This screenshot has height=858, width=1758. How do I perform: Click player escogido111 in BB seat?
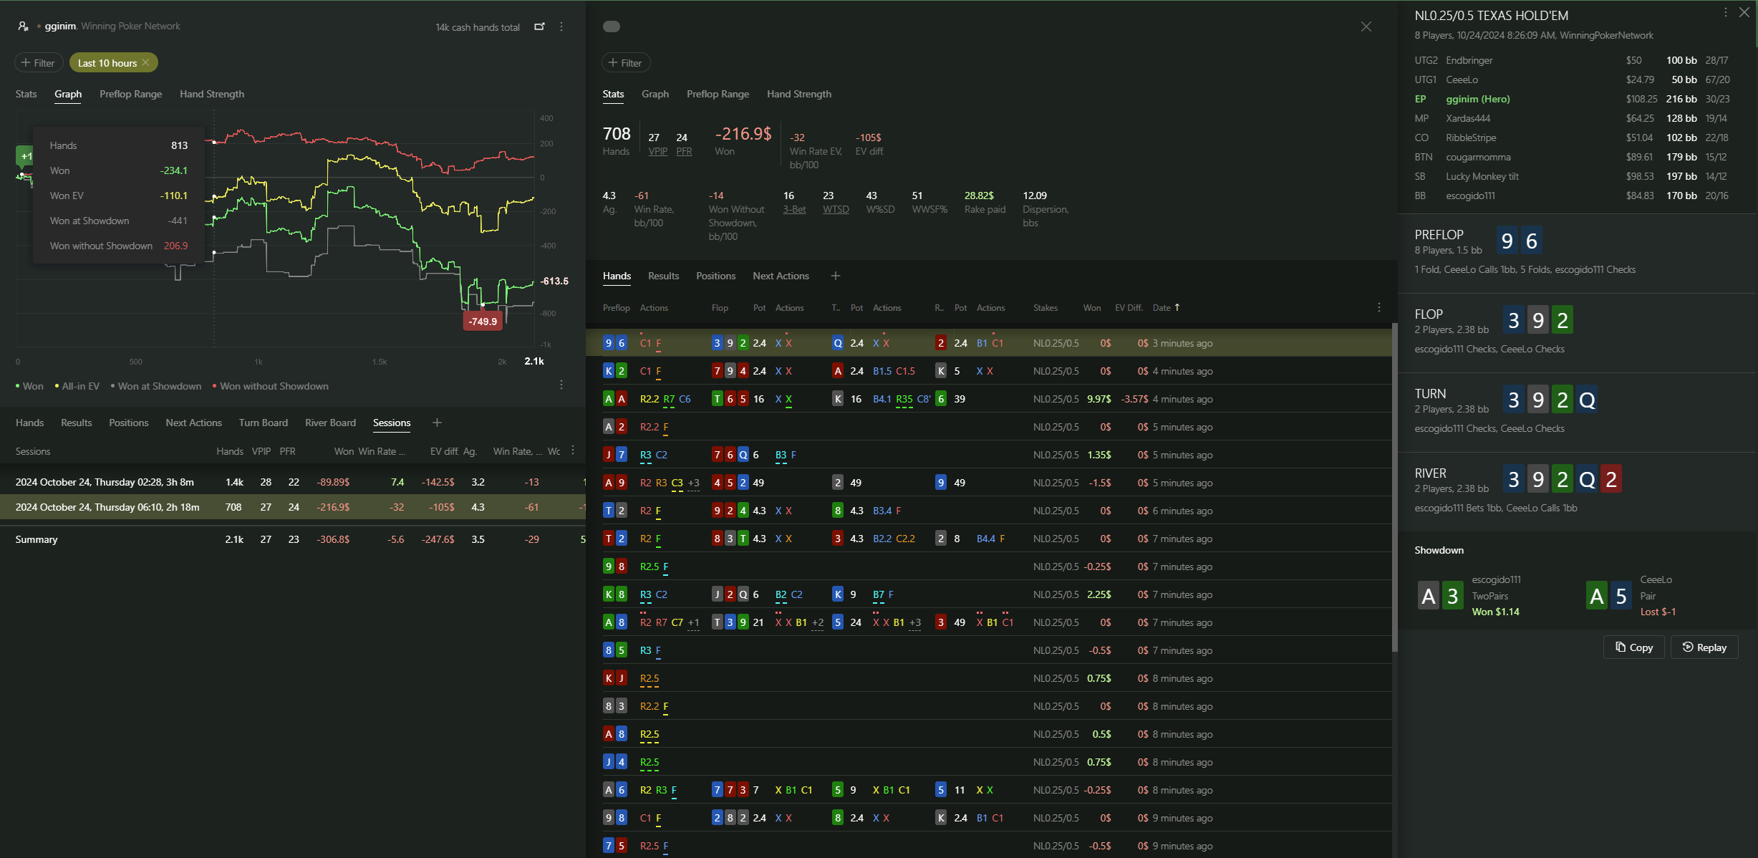pyautogui.click(x=1470, y=196)
